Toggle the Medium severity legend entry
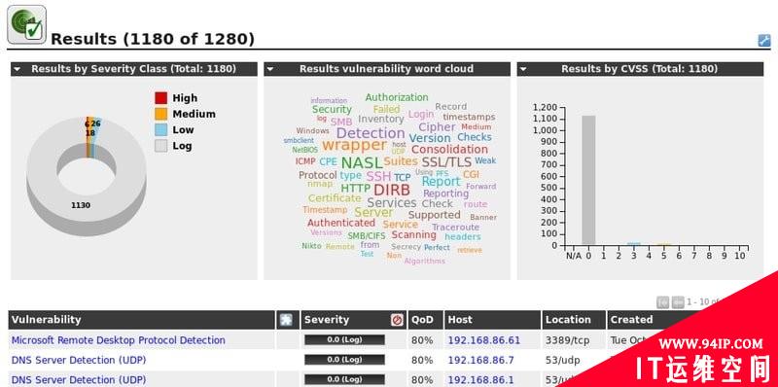The width and height of the screenshot is (778, 387). click(185, 114)
